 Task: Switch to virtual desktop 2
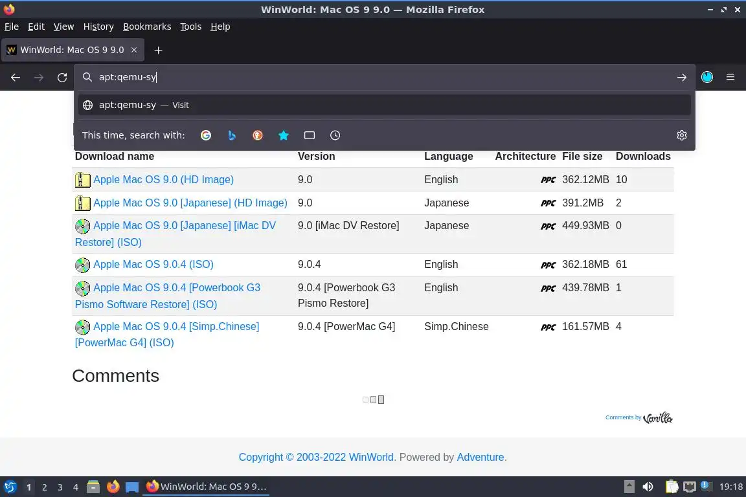44,487
